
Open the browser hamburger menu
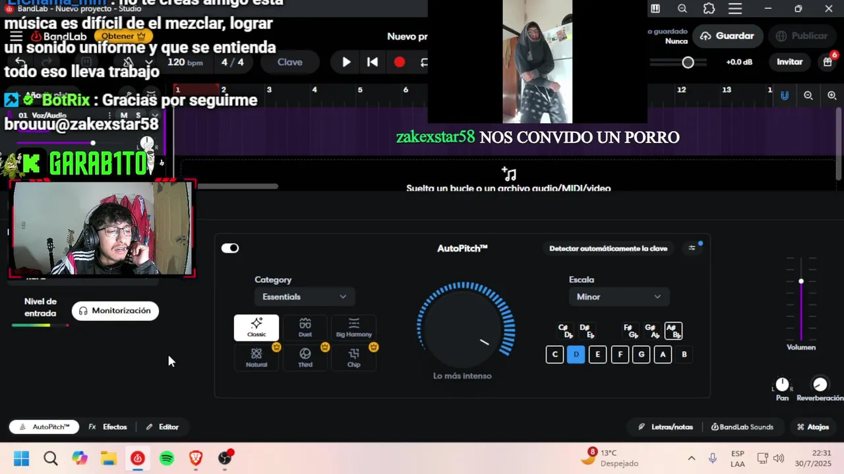click(x=736, y=9)
